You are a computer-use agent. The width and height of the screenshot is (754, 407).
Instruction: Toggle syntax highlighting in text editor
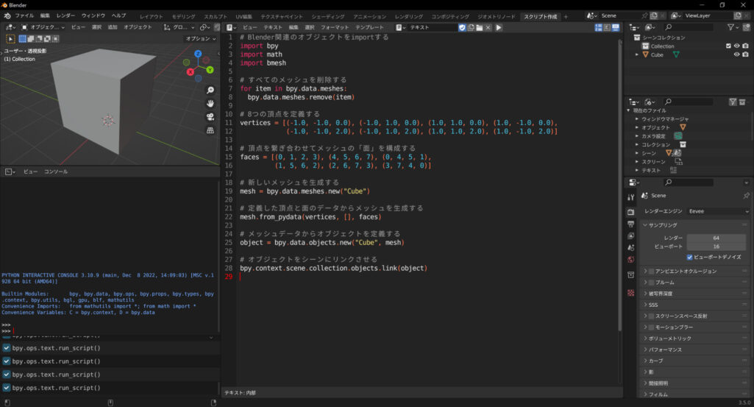[x=616, y=27]
